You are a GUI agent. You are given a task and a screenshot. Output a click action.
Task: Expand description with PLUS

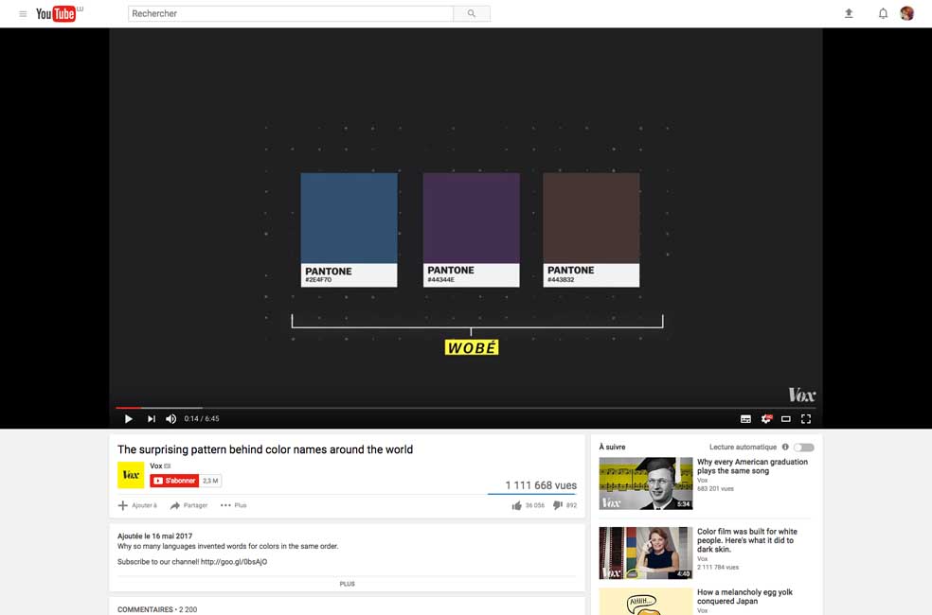tap(347, 584)
